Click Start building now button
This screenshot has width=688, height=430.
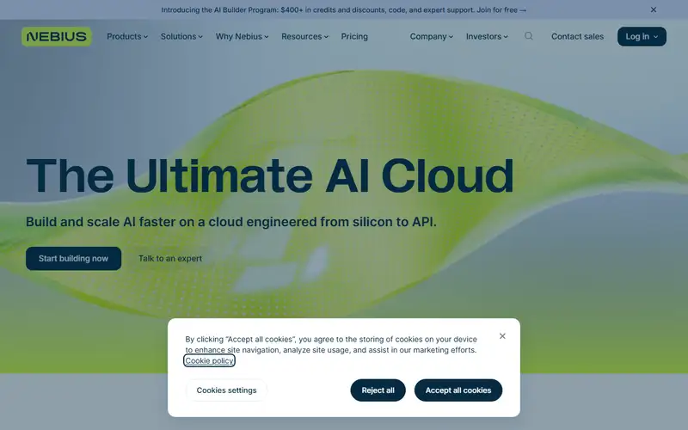pyautogui.click(x=73, y=259)
